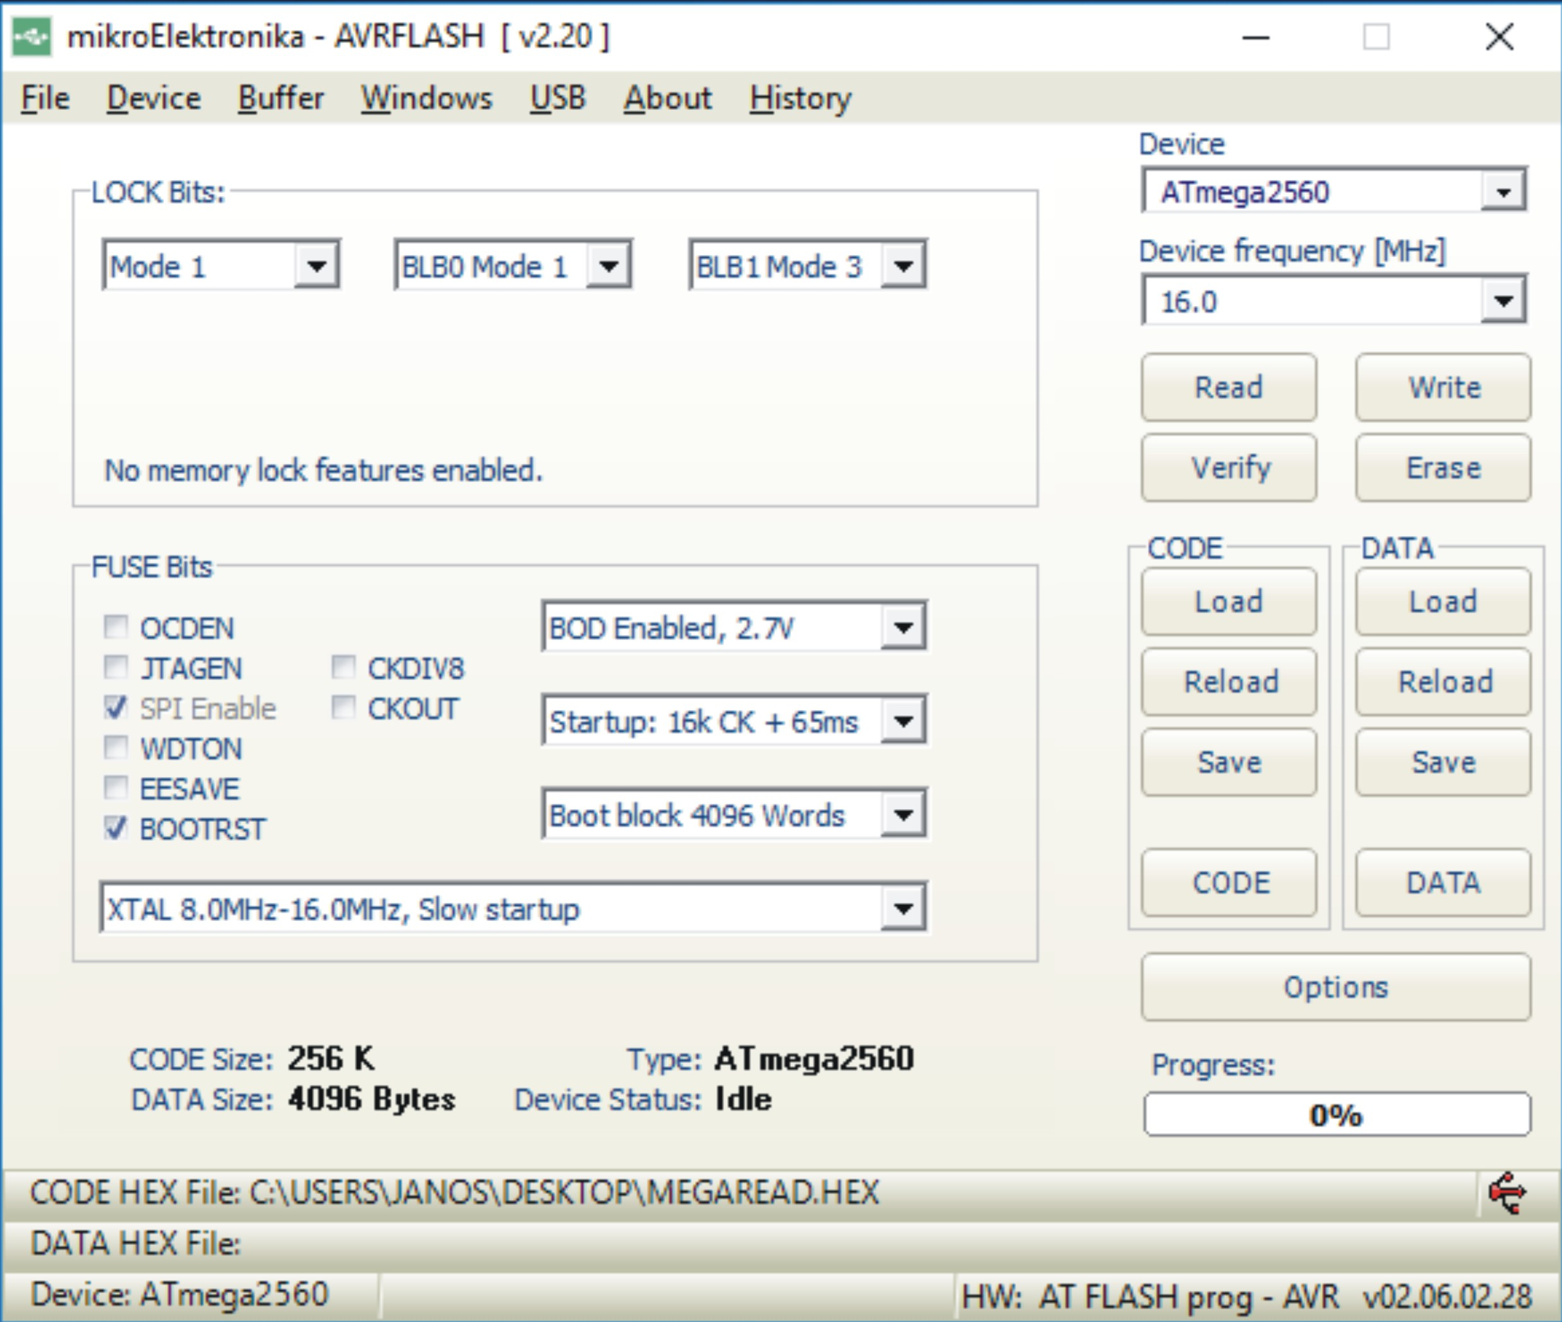This screenshot has width=1562, height=1322.
Task: Click the 0% progress bar
Action: coord(1337,1114)
